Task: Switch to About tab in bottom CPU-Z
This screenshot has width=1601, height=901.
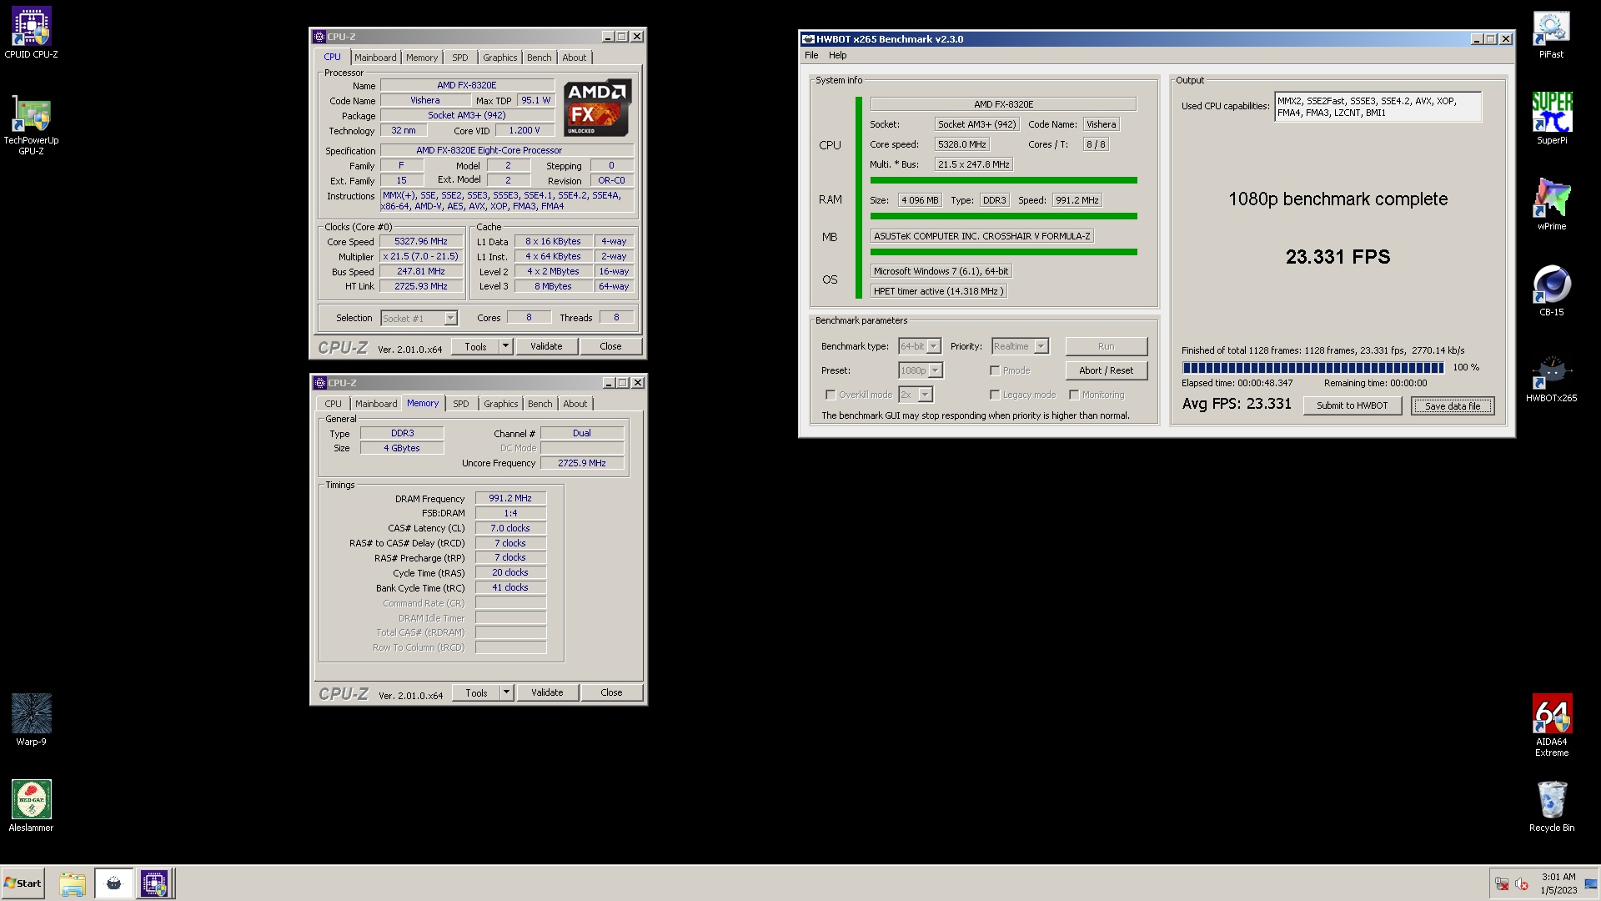Action: point(575,404)
